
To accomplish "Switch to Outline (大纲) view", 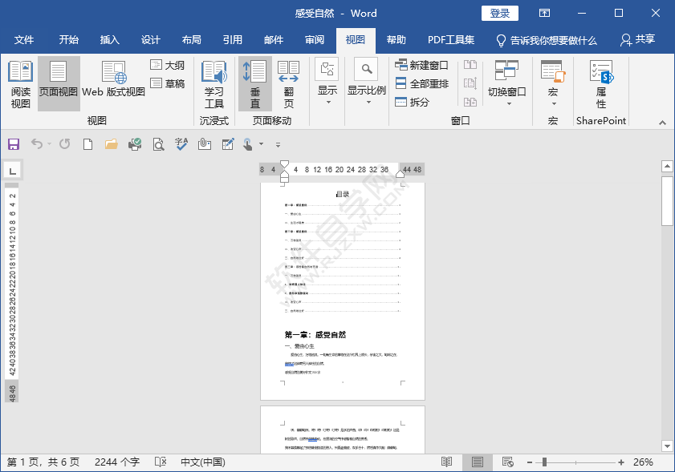I will (168, 66).
